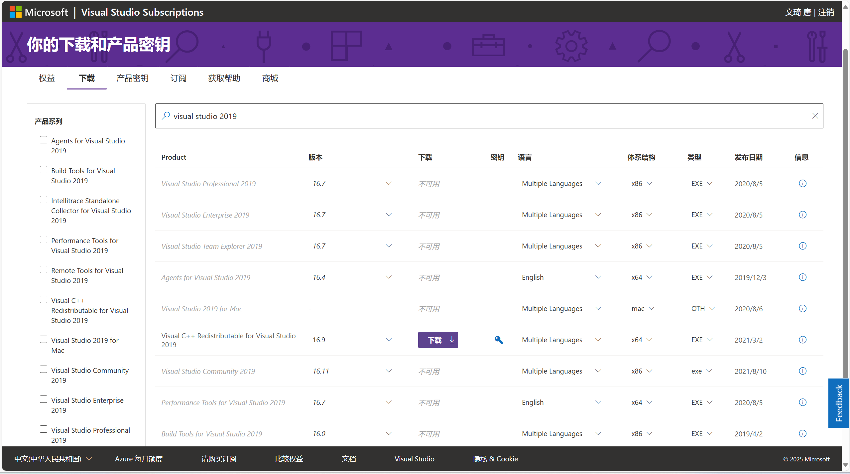This screenshot has height=474, width=850.
Task: Click the purple 下载 download button
Action: [437, 340]
